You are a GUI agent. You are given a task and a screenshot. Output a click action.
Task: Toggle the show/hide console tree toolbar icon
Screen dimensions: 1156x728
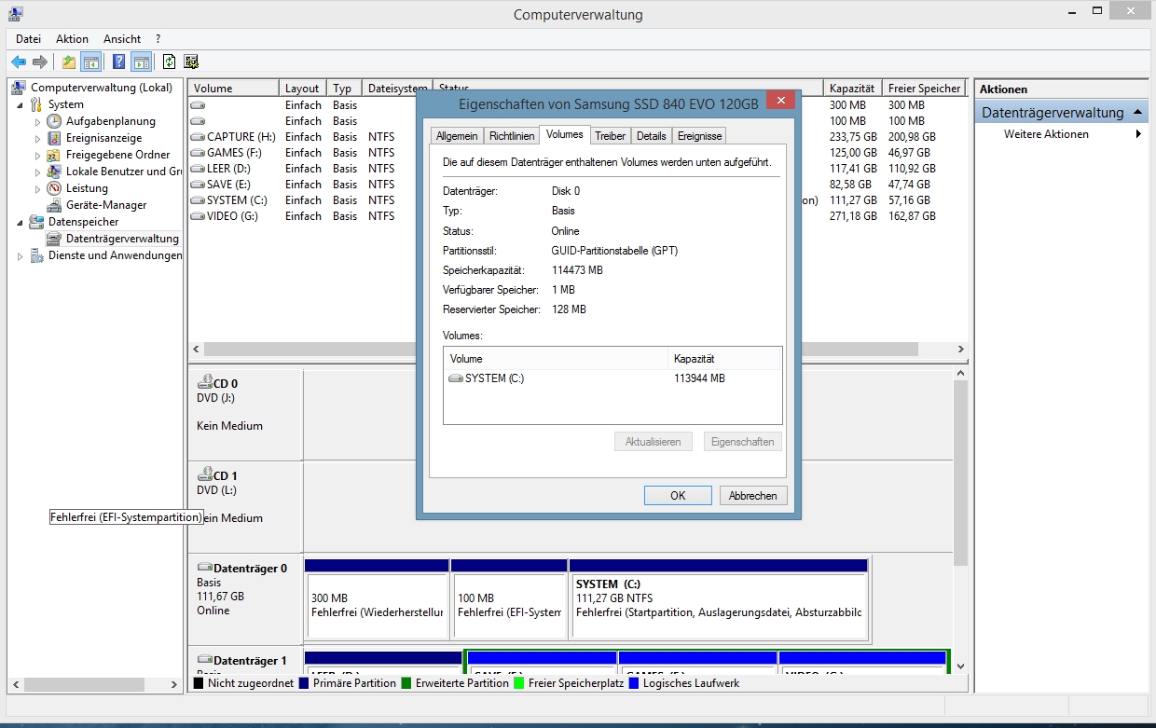click(x=91, y=62)
